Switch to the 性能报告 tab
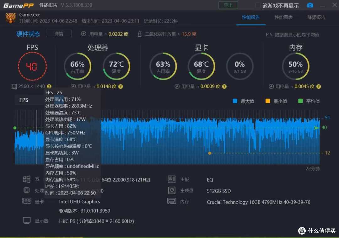 tap(251, 18)
